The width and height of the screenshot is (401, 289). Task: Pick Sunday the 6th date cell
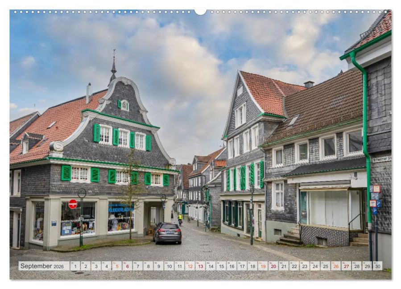(x=127, y=266)
